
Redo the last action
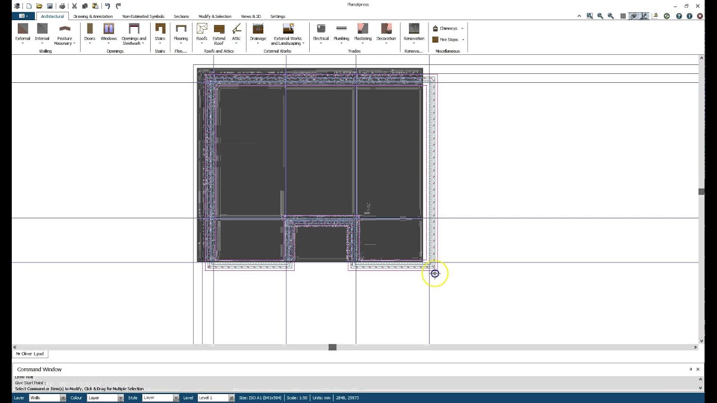click(118, 6)
